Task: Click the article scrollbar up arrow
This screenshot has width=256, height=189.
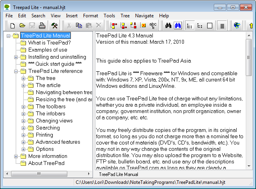Action: point(249,35)
